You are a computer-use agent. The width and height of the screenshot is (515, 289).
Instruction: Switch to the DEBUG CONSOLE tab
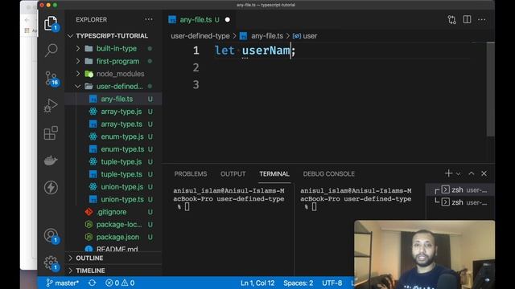point(329,174)
